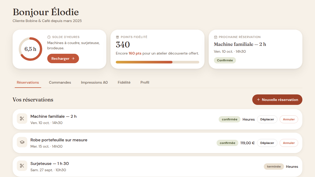Cancel the Machine familiale reservation

click(289, 119)
